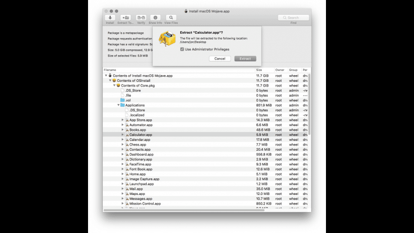
Task: Click the Install toolbar icon
Action: pos(110,18)
